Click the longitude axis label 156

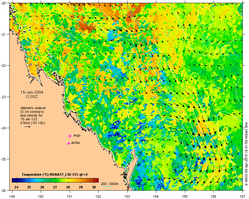pyautogui.click(x=214, y=196)
